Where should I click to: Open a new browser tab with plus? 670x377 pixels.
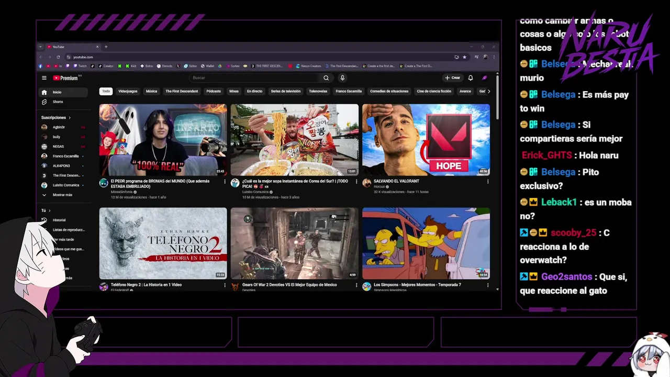click(106, 47)
